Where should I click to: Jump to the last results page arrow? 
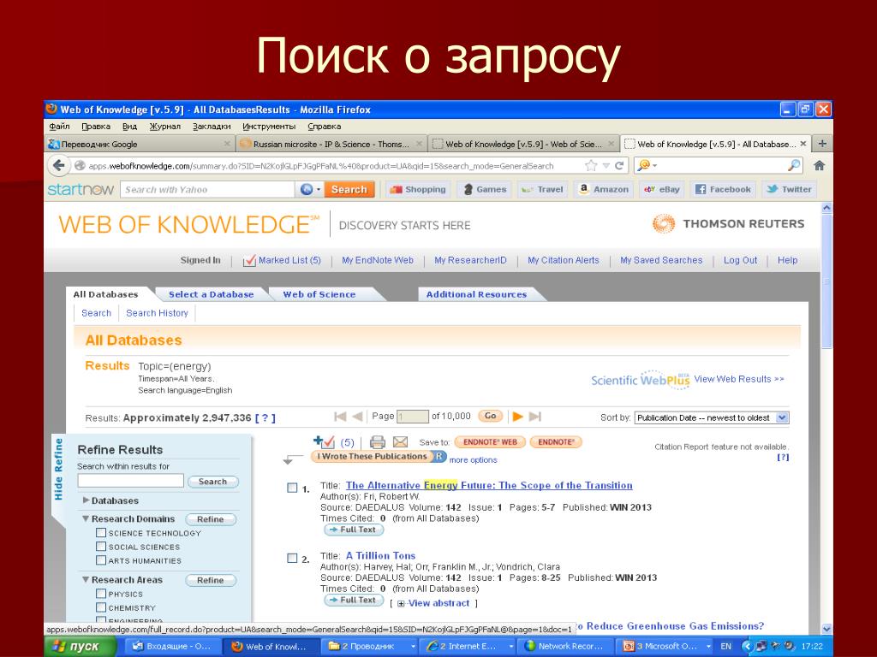534,417
